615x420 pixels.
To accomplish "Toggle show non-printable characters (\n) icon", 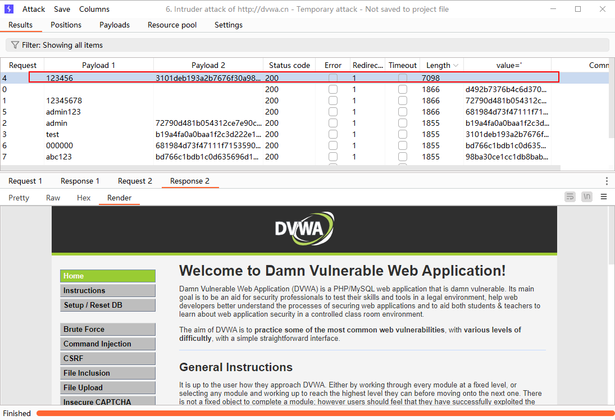I will (x=587, y=197).
